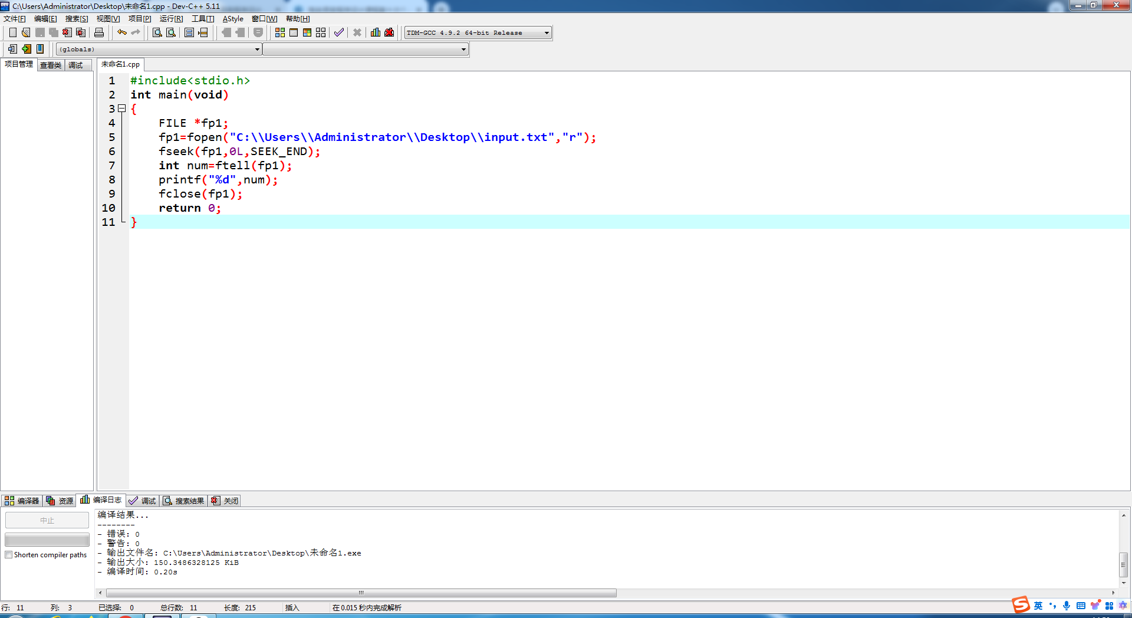
Task: Open the 帮助[H] menu
Action: pyautogui.click(x=298, y=19)
